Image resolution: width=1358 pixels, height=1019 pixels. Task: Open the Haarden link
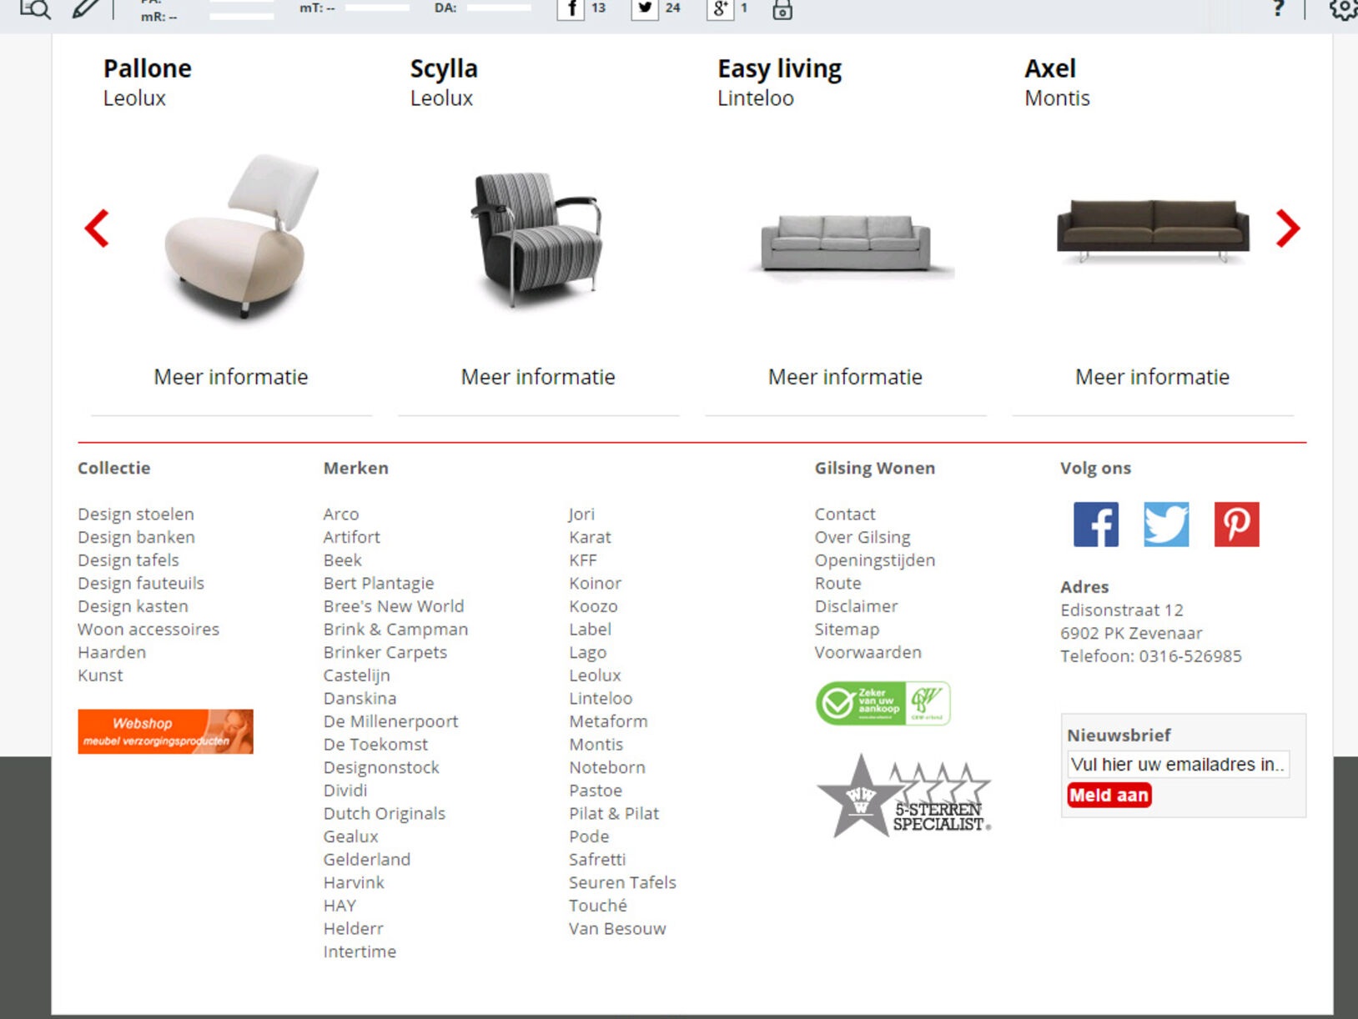click(112, 652)
